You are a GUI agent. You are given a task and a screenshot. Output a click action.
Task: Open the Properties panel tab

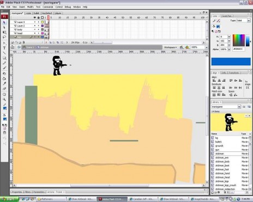click(x=17, y=192)
